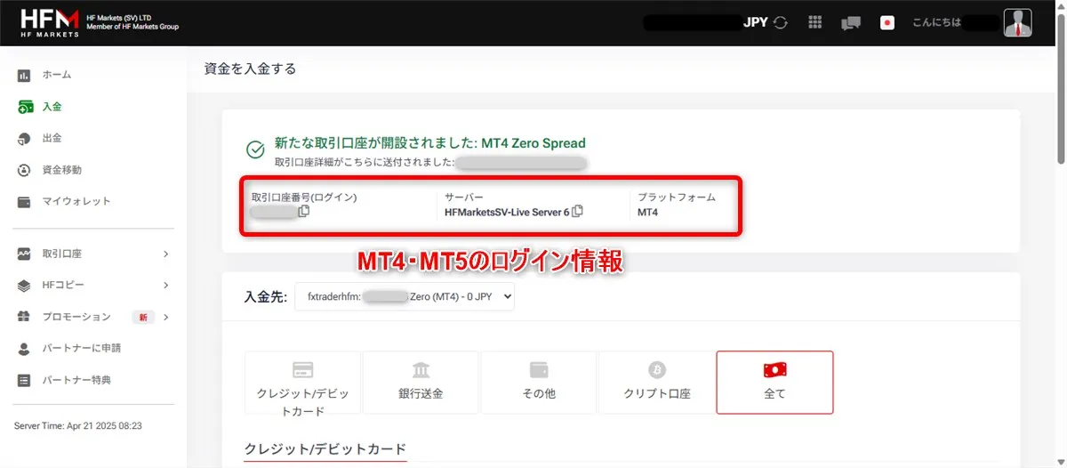This screenshot has width=1067, height=468.
Task: Click the 資金を入金する page heading
Action: [251, 69]
